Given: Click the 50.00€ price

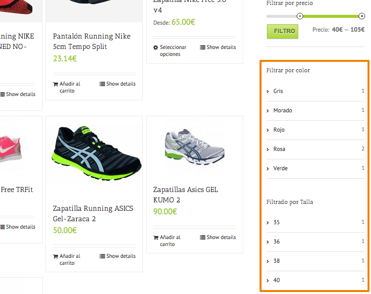Looking at the screenshot, I should pos(65,231).
